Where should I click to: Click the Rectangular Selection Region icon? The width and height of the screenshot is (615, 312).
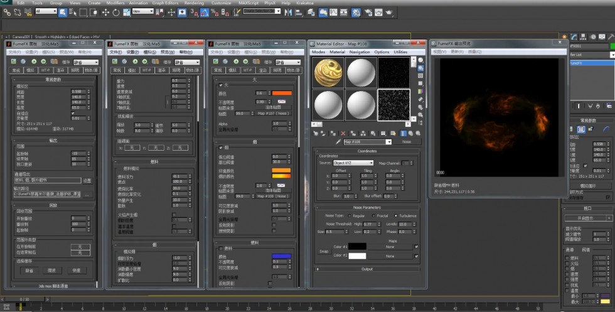coord(83,13)
